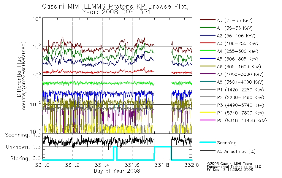Click the dark green A1 legend line swatch

(x=207, y=28)
